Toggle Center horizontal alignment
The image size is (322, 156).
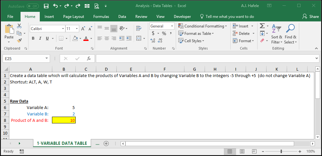point(107,38)
